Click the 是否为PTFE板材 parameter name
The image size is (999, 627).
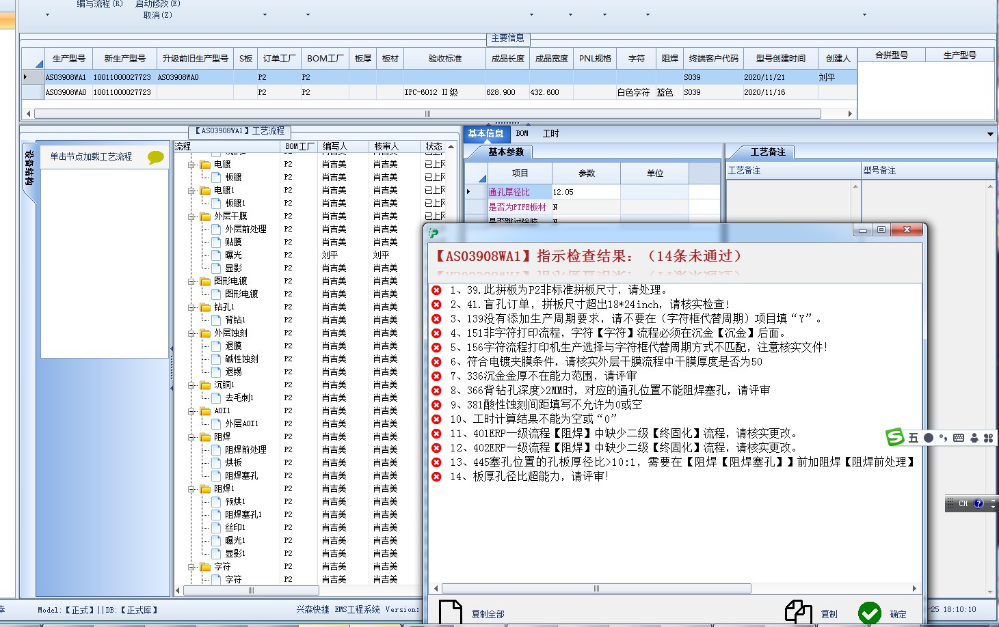pos(518,206)
